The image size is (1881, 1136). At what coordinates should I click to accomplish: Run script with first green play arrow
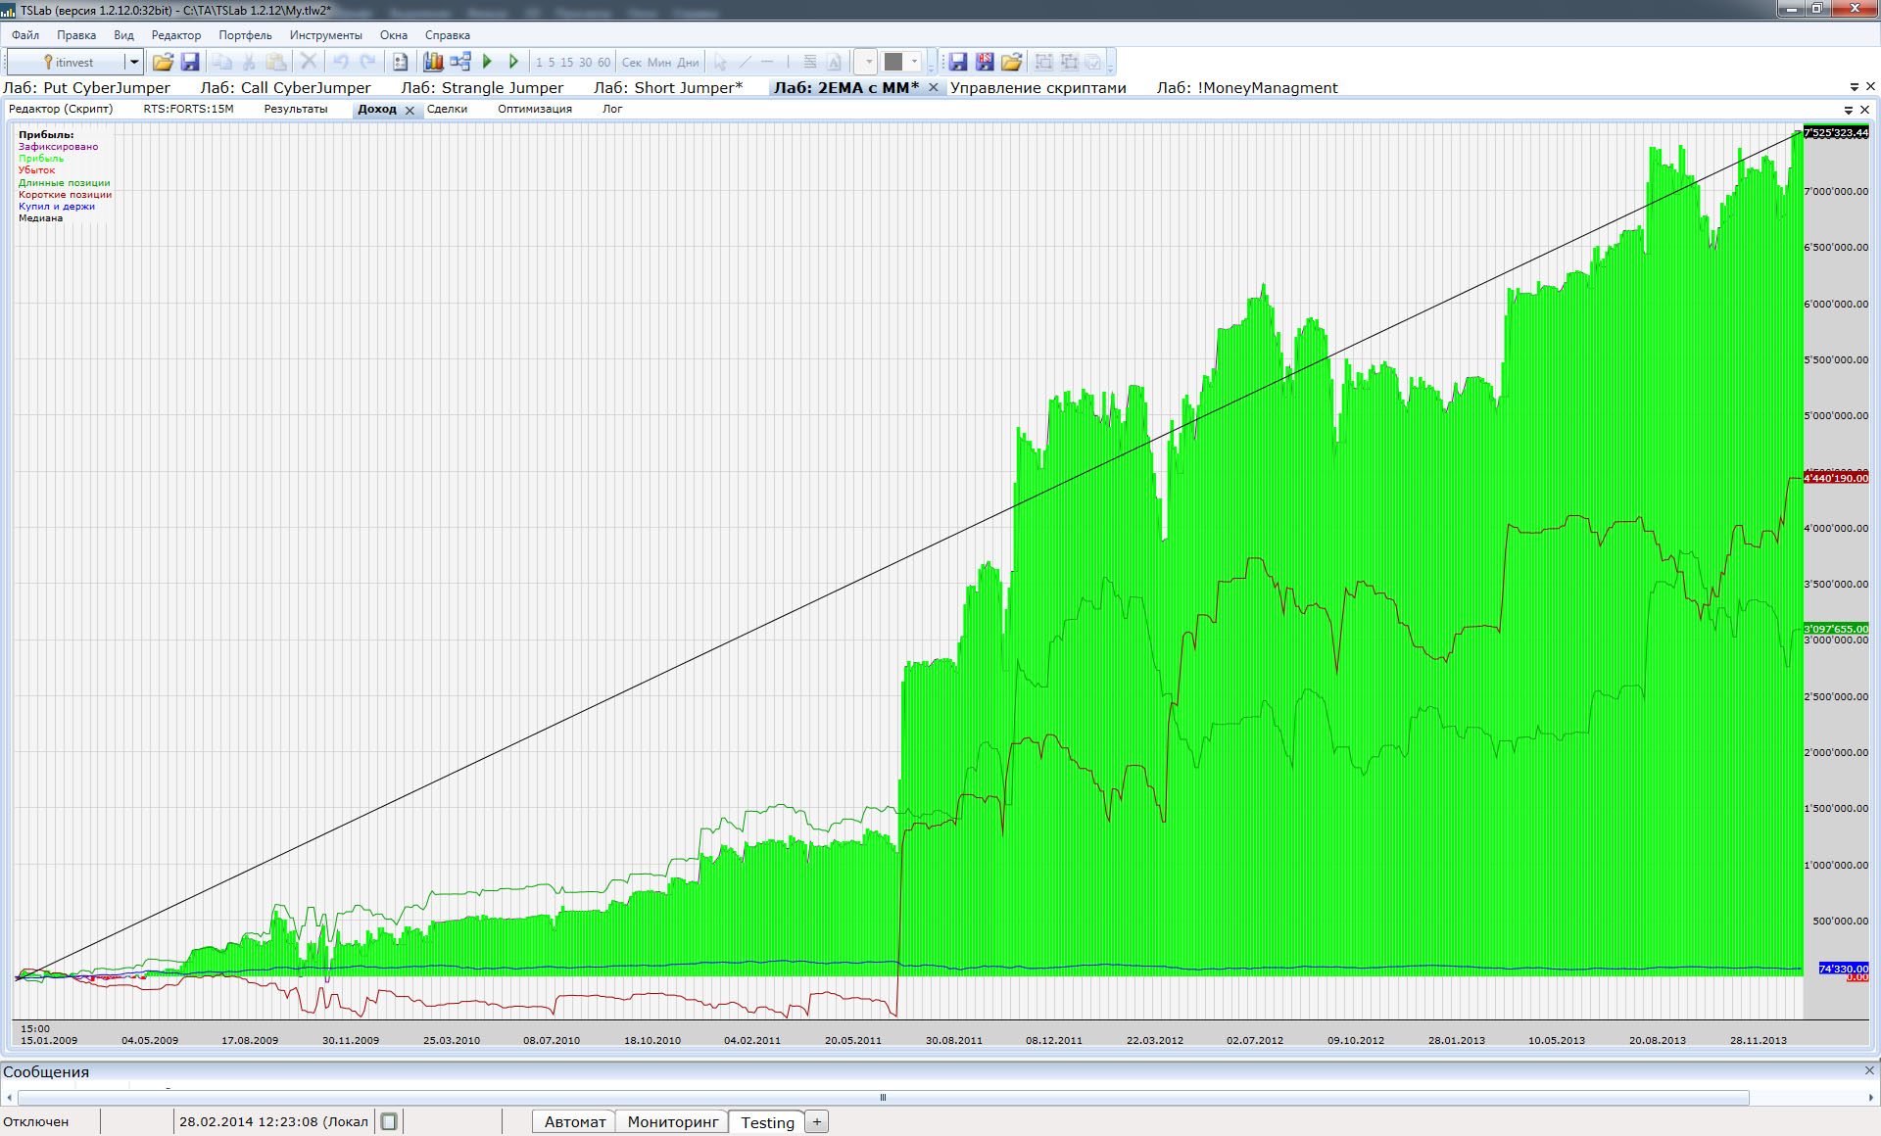coord(487,62)
